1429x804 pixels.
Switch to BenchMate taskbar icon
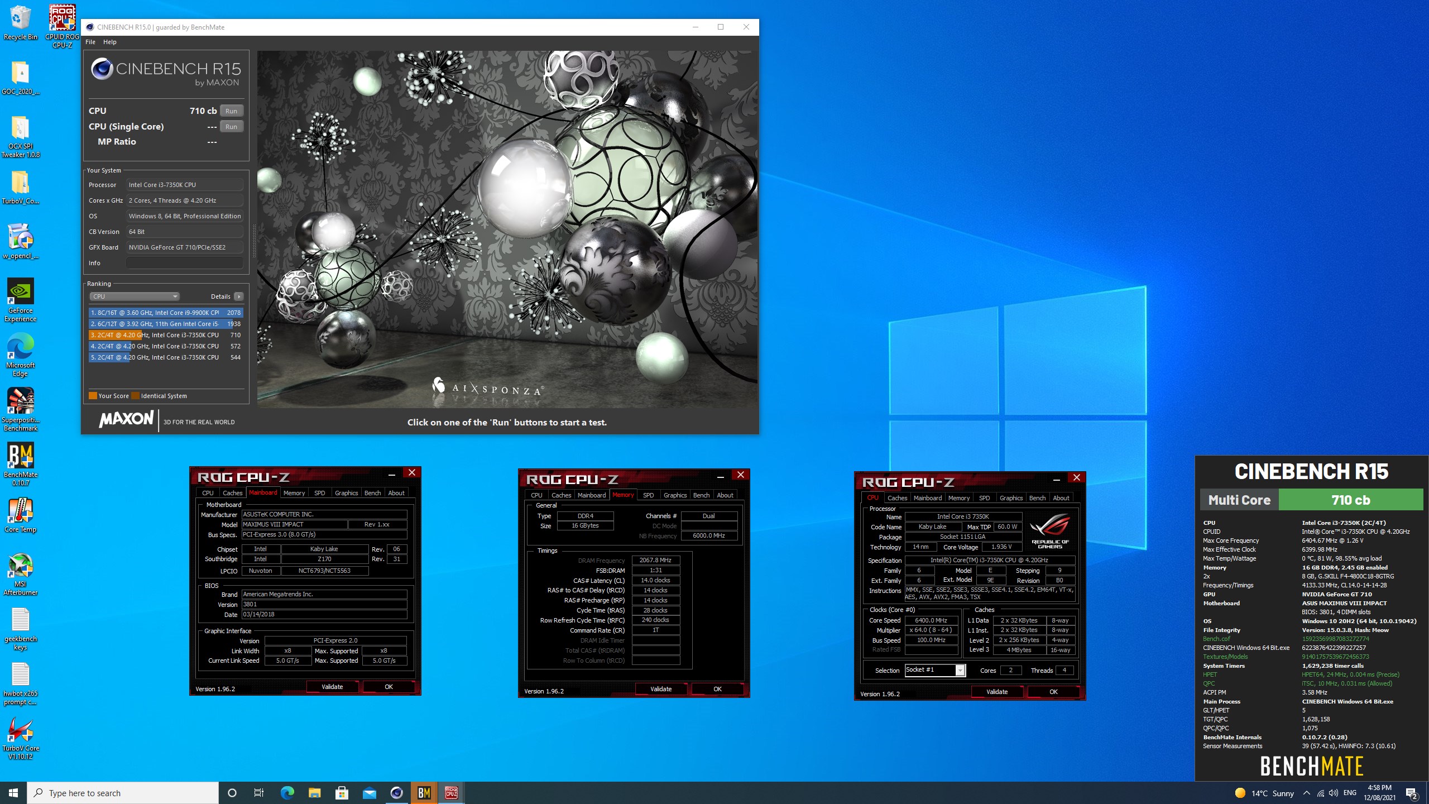pos(424,793)
